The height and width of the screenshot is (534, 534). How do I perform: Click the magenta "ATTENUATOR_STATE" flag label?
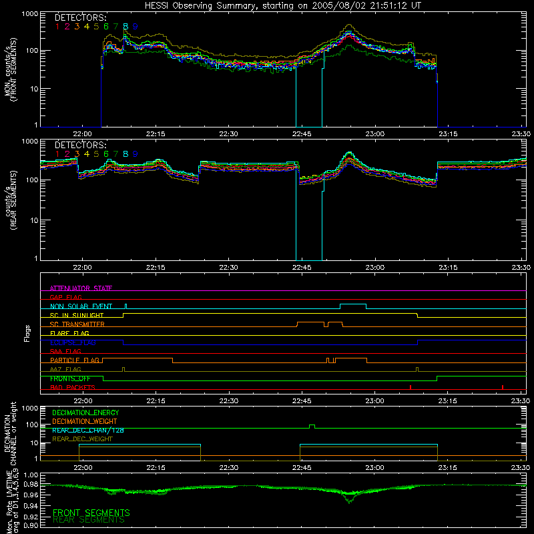click(81, 288)
